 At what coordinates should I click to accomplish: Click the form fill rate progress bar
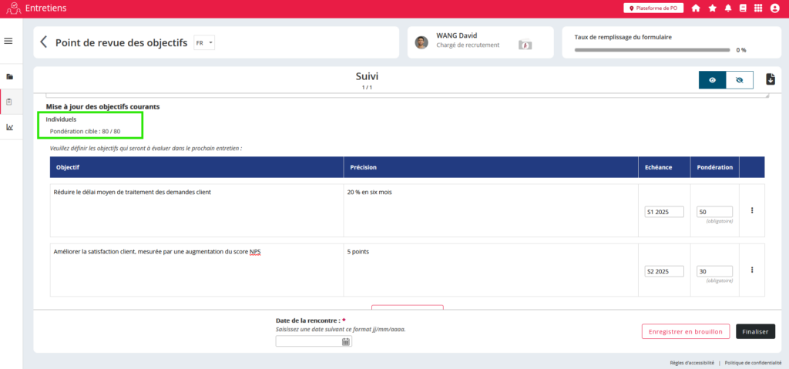[x=652, y=50]
